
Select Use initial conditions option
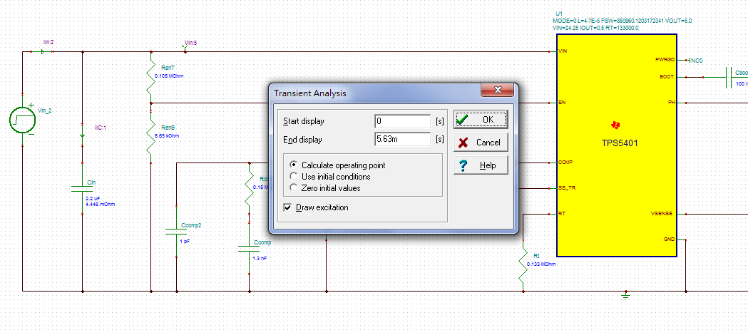(x=331, y=177)
